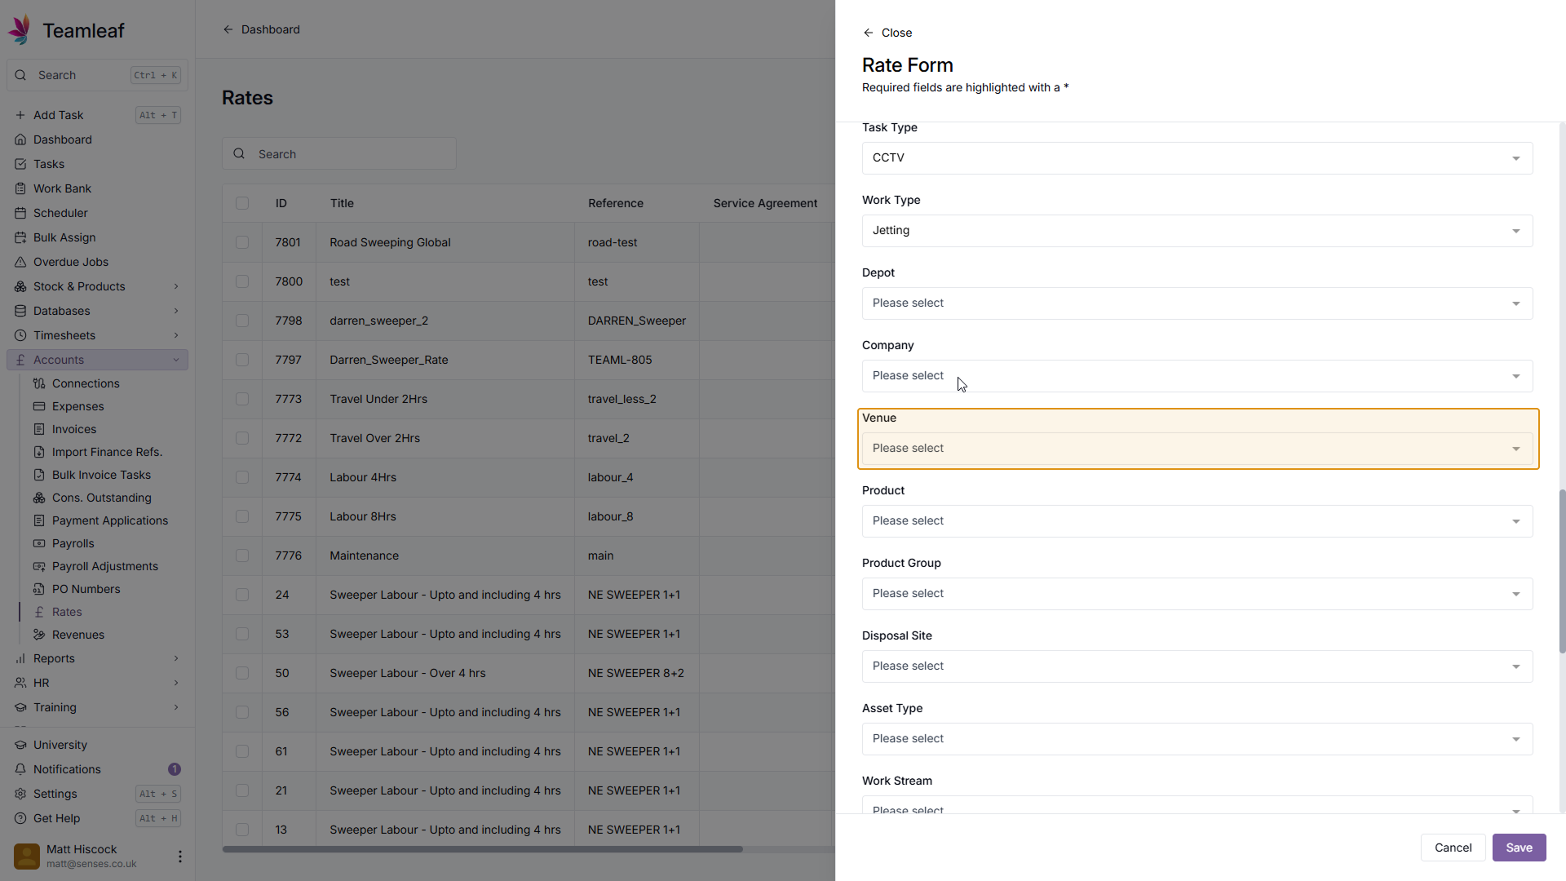Expand the Stock & Products menu chevron
Screen dimensions: 1566x881
(176, 286)
